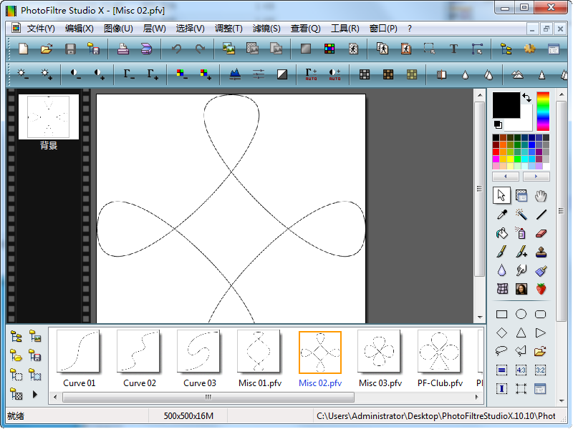The image size is (573, 429).
Task: Show next palette page arrow
Action: point(536,177)
